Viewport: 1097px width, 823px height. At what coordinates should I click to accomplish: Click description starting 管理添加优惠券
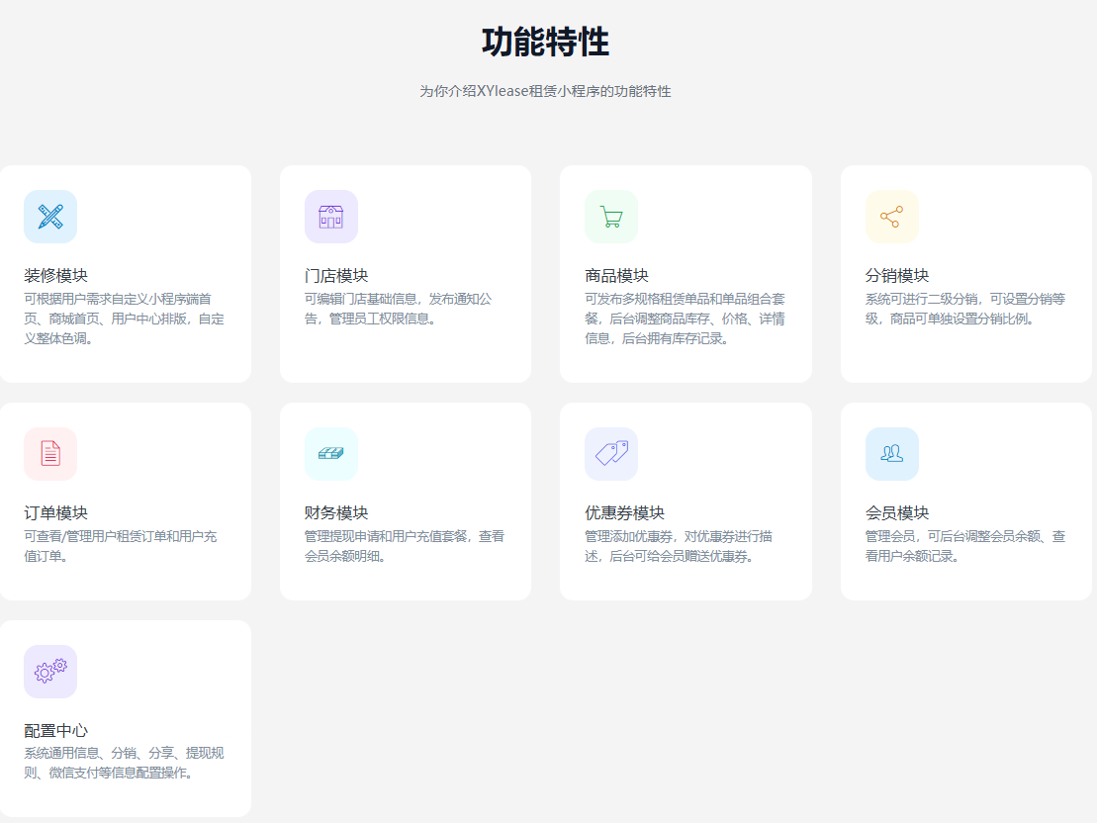pos(679,546)
